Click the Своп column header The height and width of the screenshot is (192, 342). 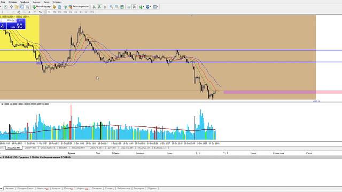pyautogui.click(x=309, y=153)
